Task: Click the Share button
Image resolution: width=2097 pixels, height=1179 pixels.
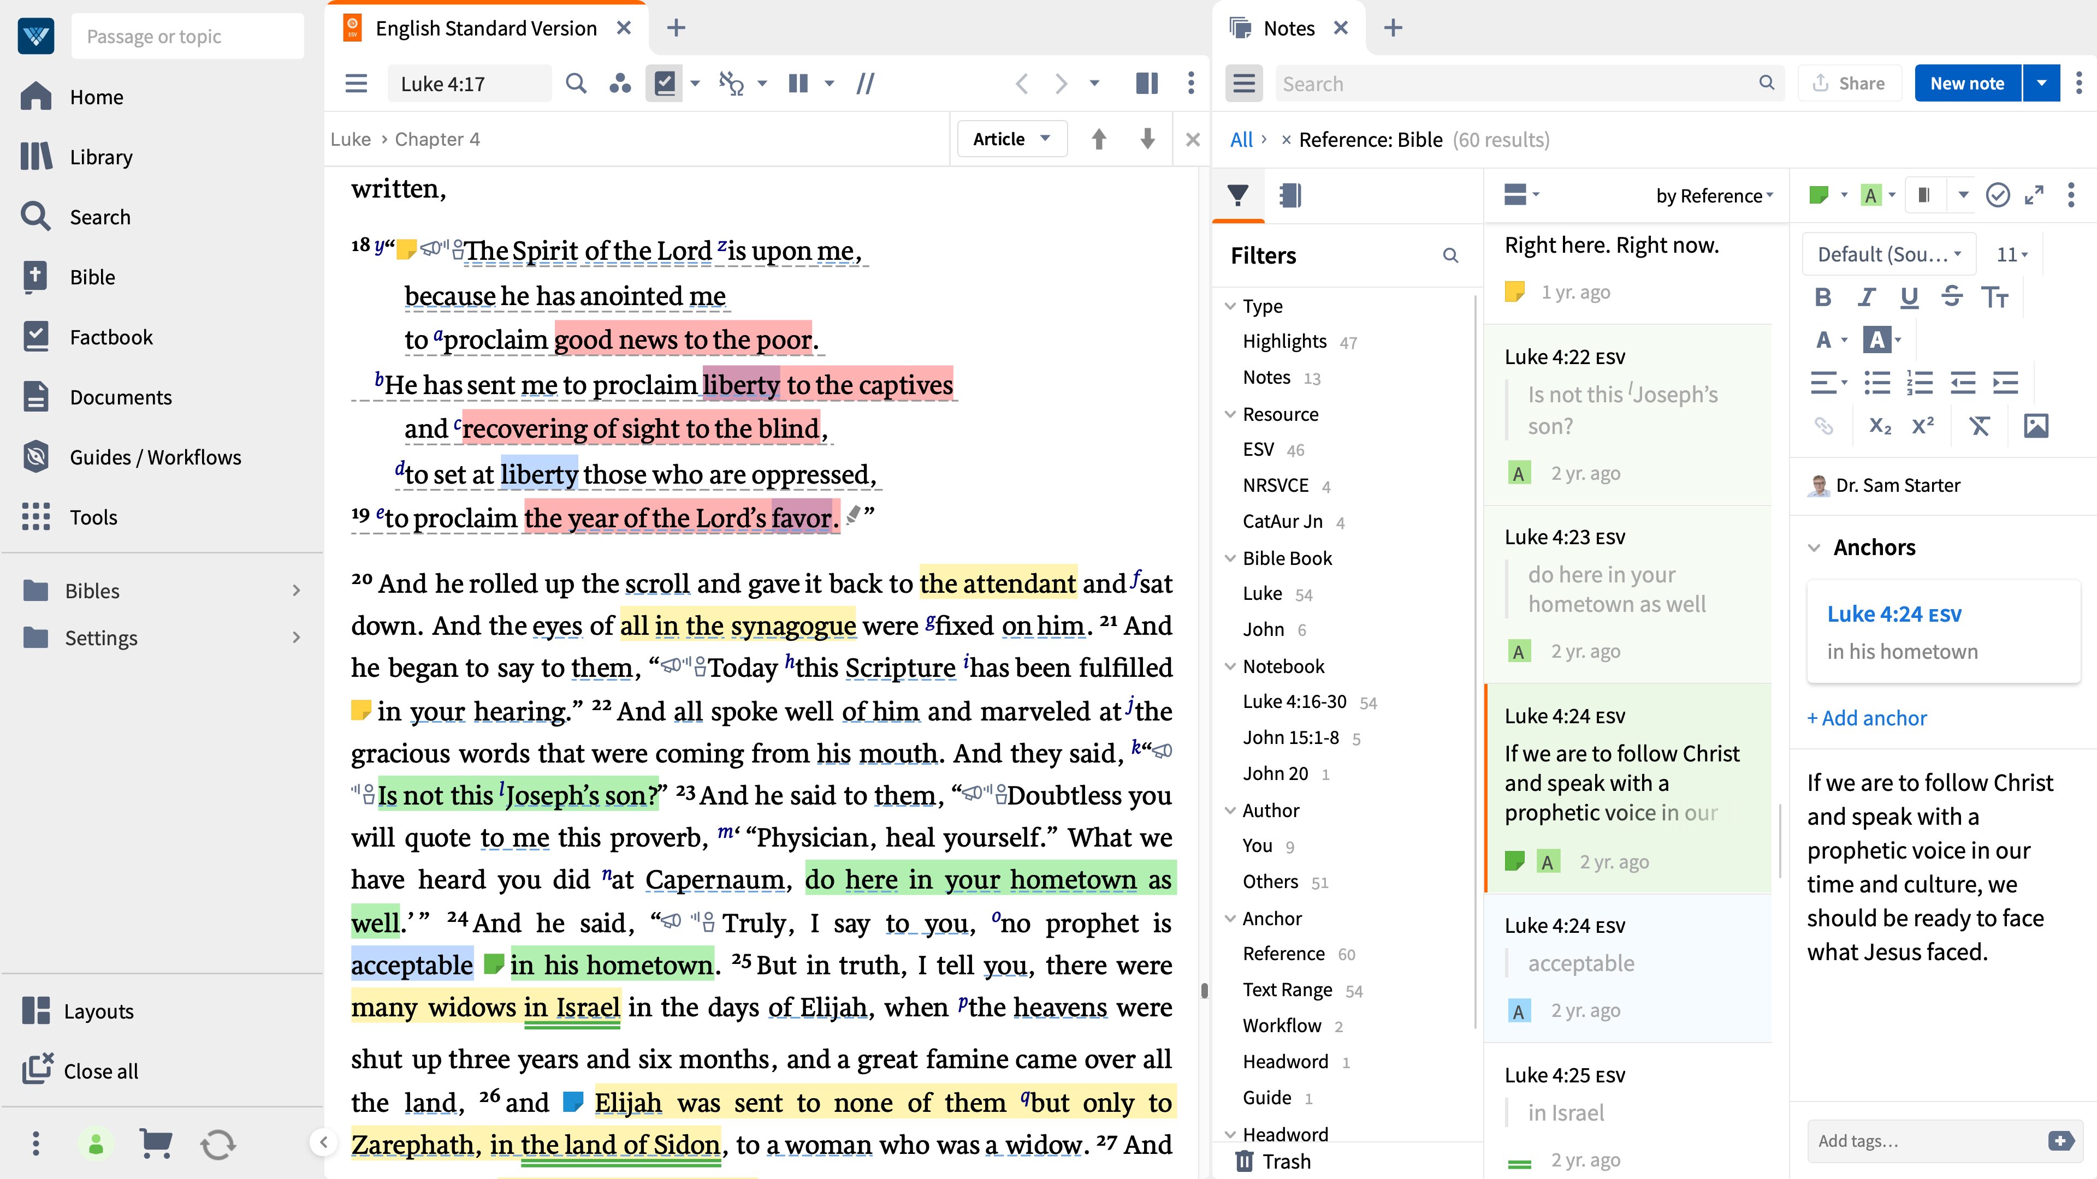Action: pyautogui.click(x=1850, y=83)
